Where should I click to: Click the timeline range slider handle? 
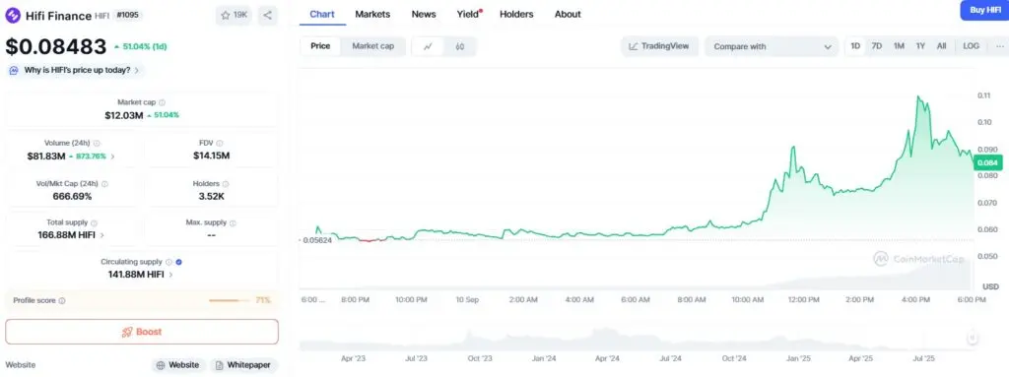[x=973, y=337]
